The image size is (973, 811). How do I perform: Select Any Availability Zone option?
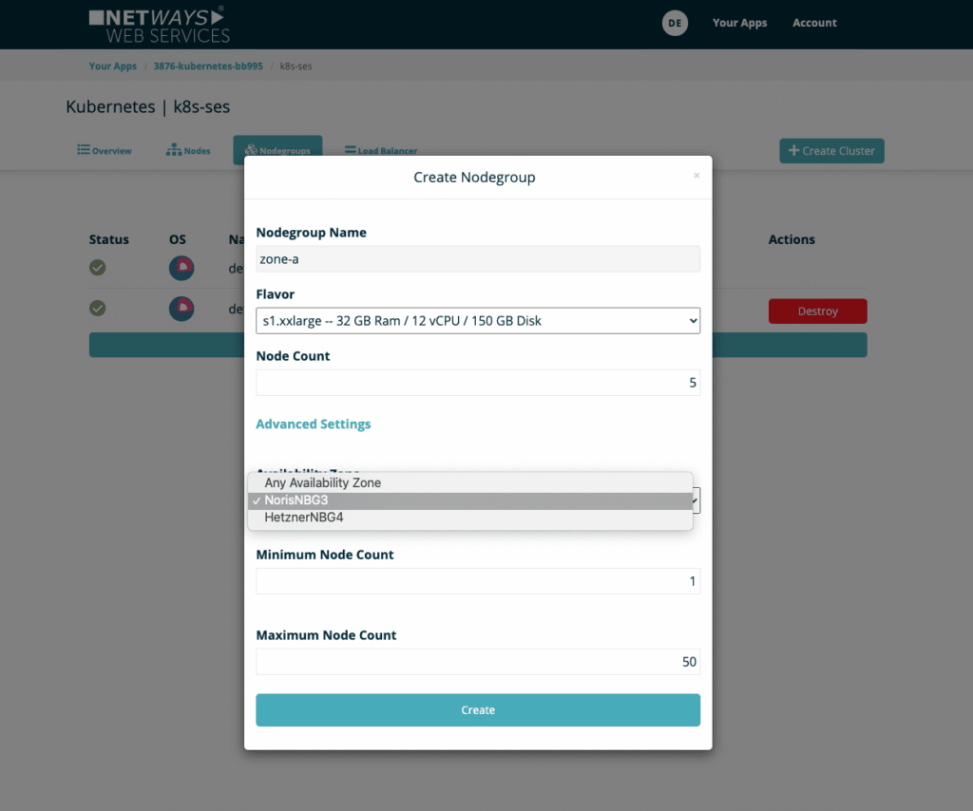coord(323,482)
